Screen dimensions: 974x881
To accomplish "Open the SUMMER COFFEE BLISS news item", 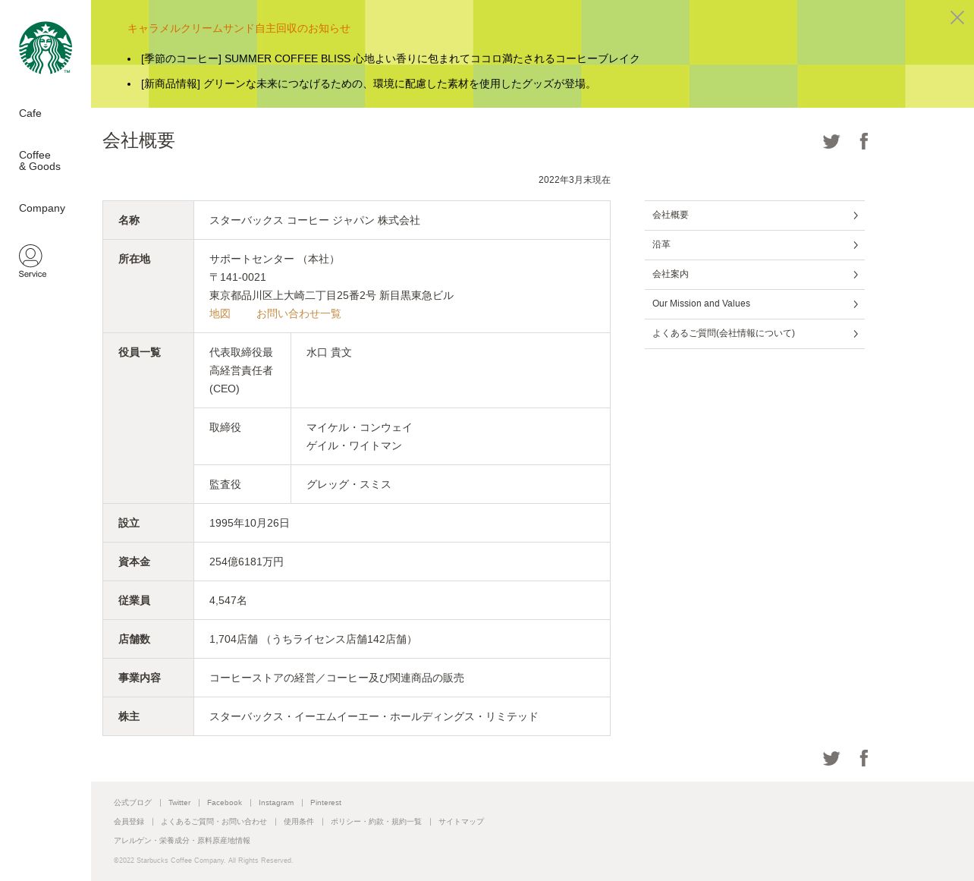I will 391,58.
